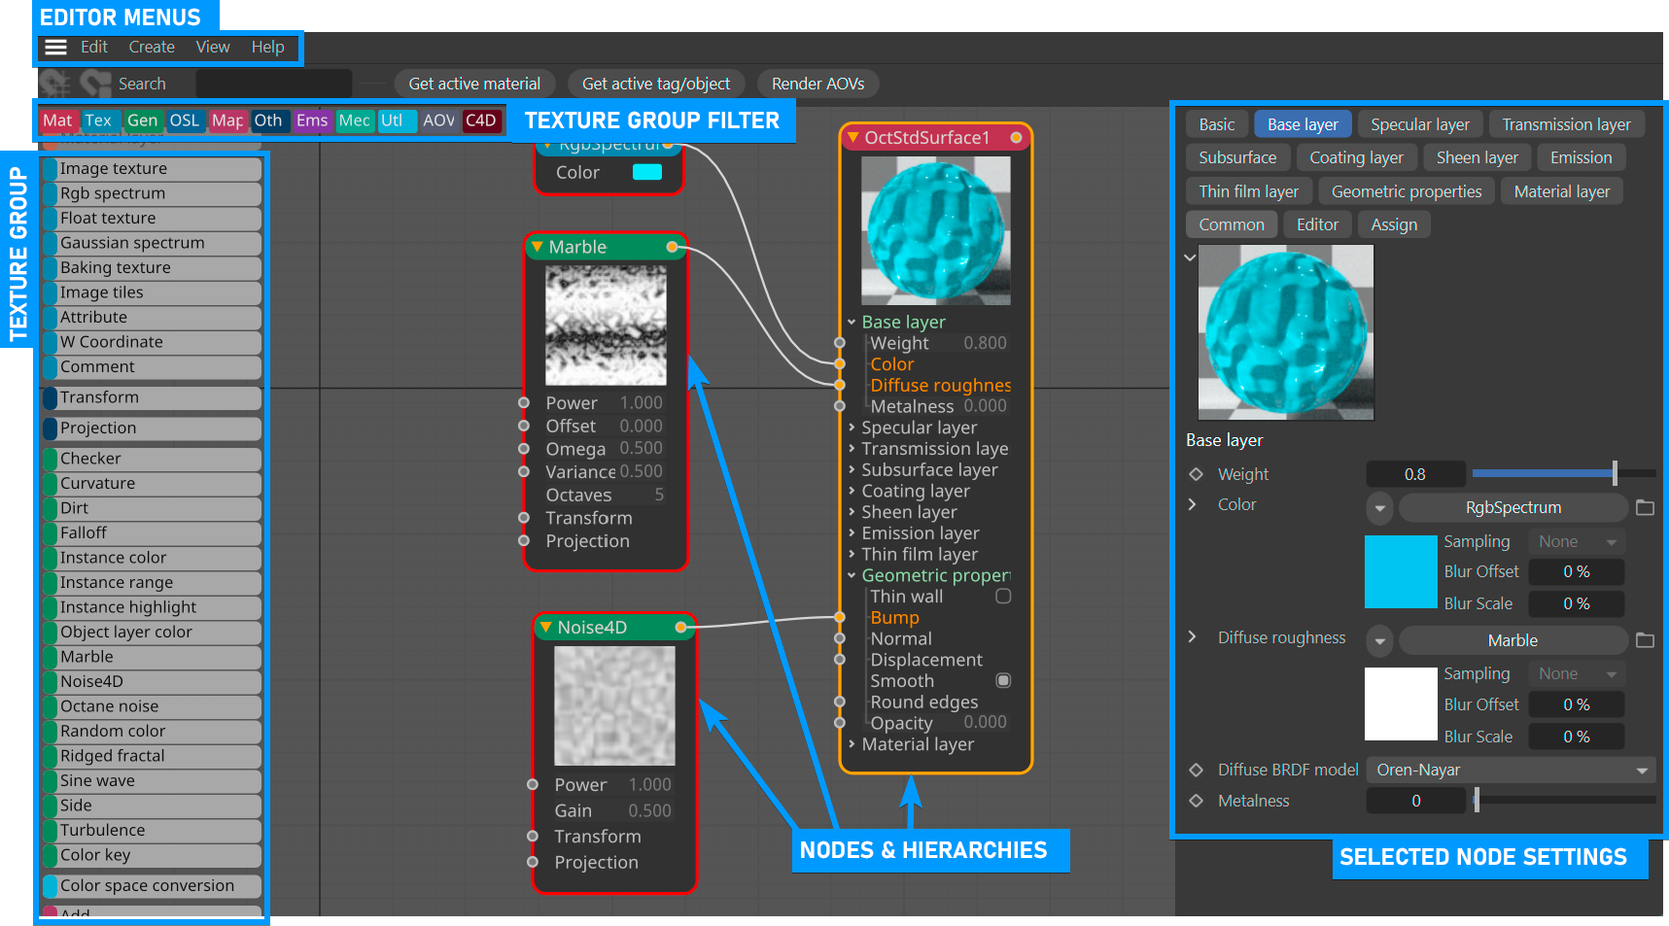Switch to the Geometric properties tab
Image resolution: width=1669 pixels, height=926 pixels.
click(x=1407, y=191)
